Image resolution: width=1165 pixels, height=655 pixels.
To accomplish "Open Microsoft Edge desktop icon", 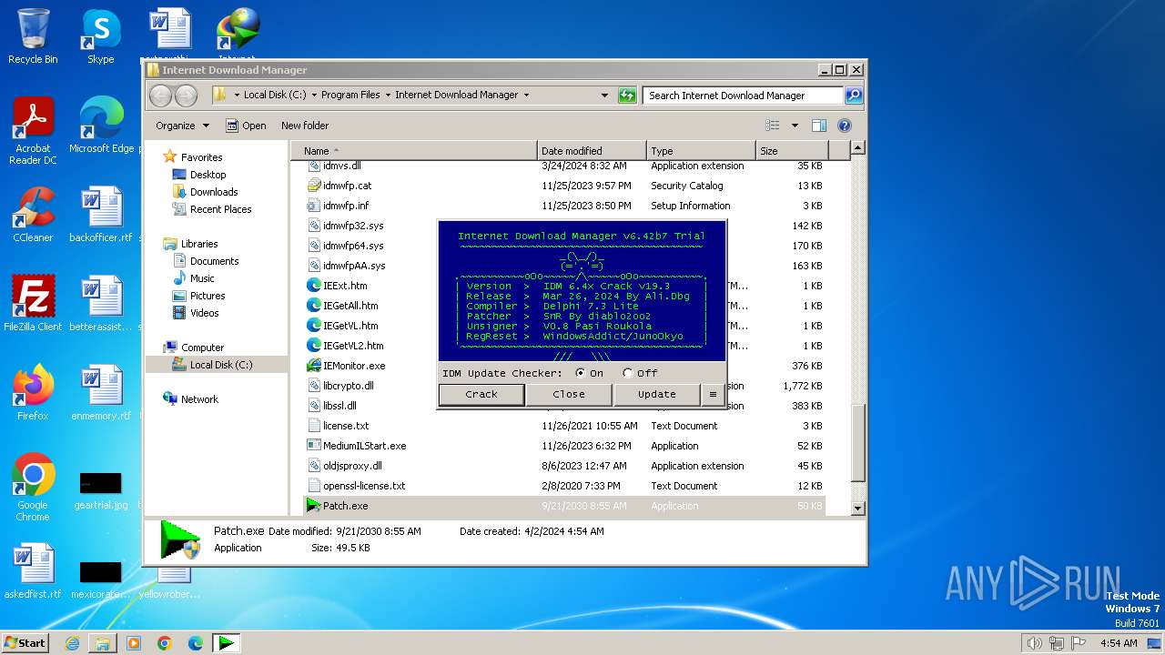I will pyautogui.click(x=101, y=126).
